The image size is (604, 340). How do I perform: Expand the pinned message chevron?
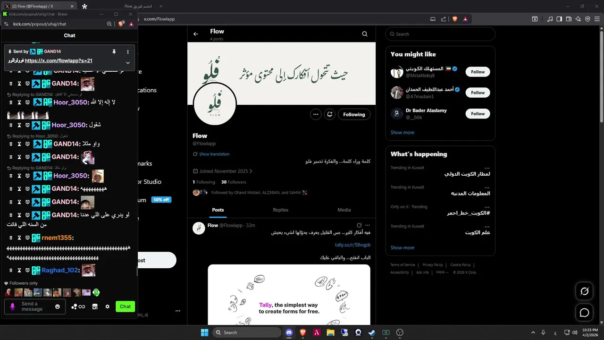click(128, 62)
